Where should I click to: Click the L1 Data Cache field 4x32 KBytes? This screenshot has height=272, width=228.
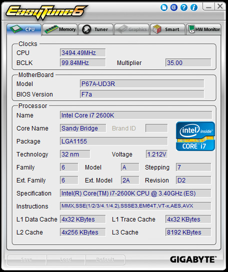(83, 219)
